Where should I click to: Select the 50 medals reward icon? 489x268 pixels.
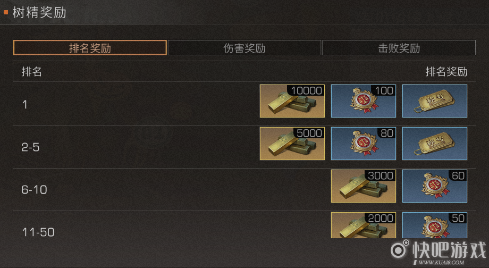435,225
